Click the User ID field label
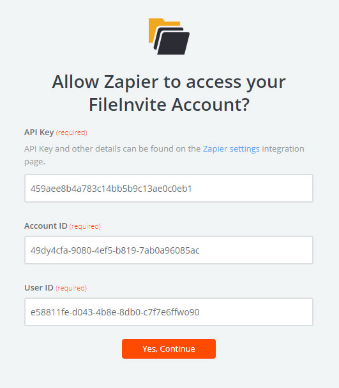The image size is (339, 388). 39,288
